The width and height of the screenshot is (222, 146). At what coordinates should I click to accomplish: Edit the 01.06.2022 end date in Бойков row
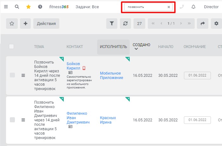point(197,75)
